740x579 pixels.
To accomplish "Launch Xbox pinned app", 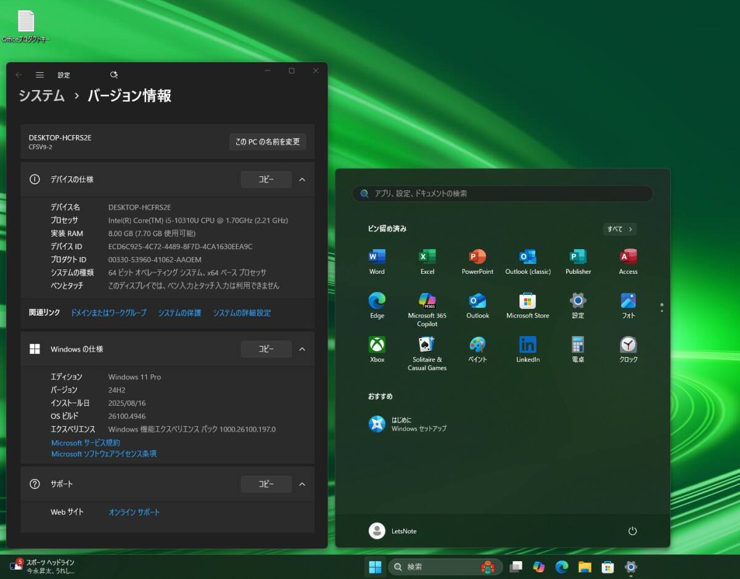I will tap(377, 350).
